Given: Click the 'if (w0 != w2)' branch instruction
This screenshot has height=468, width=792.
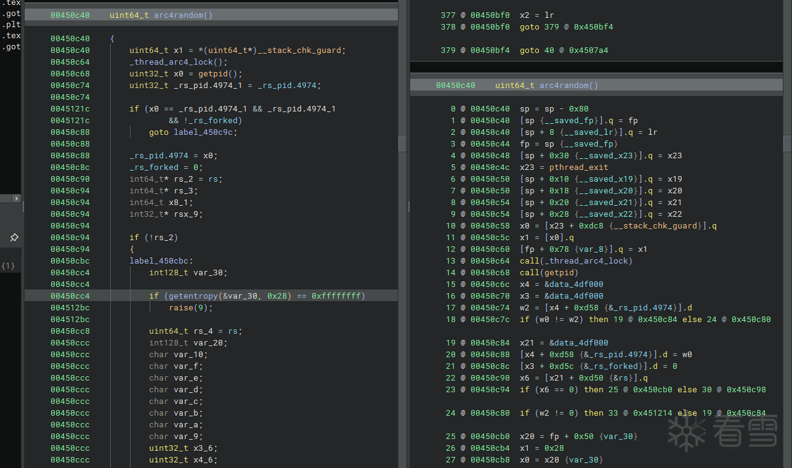Looking at the screenshot, I should [x=645, y=320].
